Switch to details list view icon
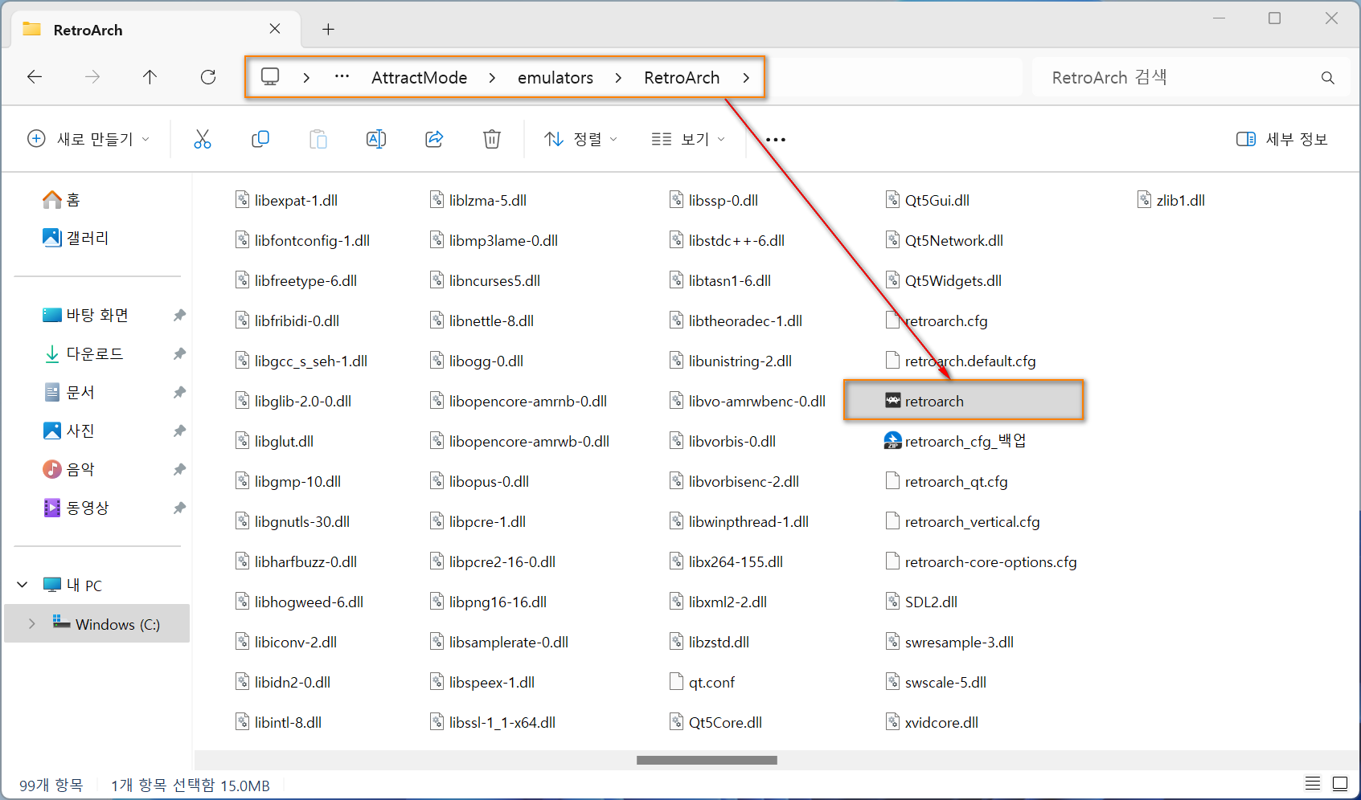The height and width of the screenshot is (800, 1361). coord(1313,783)
